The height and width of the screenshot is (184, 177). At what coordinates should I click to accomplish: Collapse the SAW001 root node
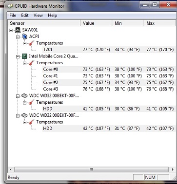click(x=11, y=30)
